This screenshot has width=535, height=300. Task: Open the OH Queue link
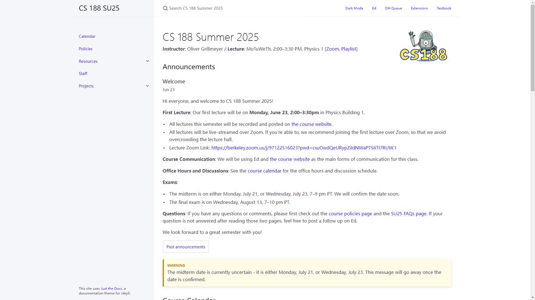click(394, 8)
